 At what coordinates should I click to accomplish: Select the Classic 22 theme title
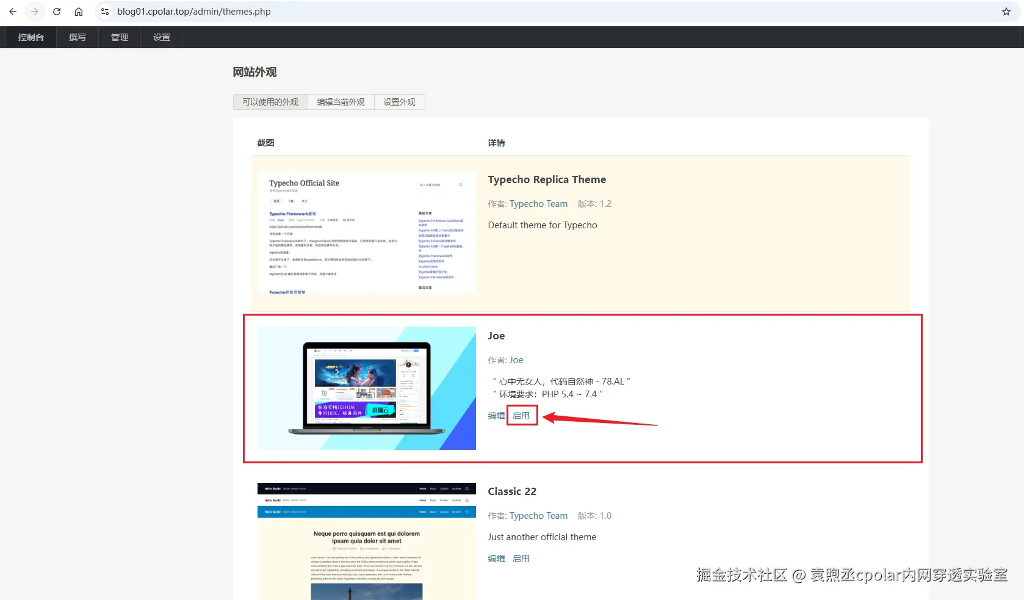(512, 491)
